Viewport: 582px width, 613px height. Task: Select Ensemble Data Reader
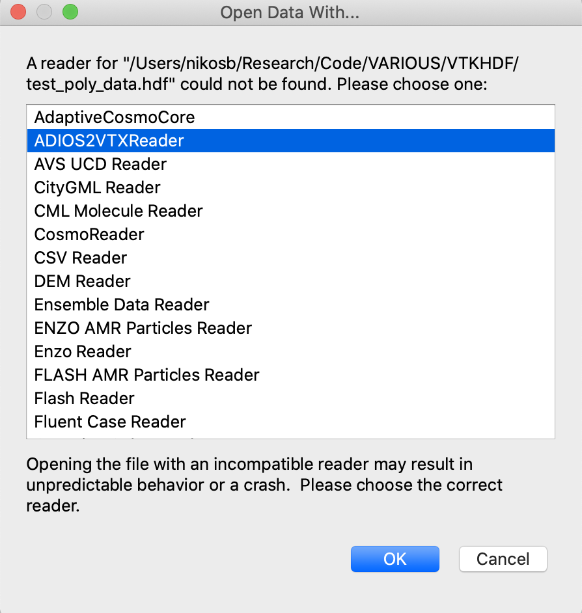point(122,305)
